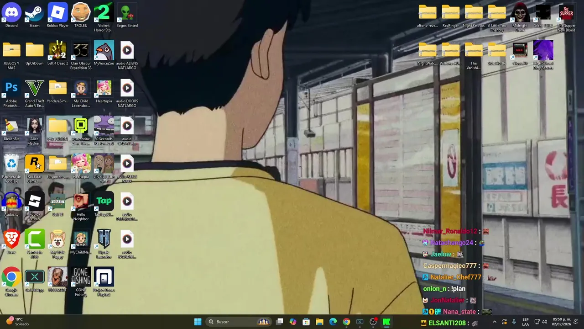Select the CloverPit shortcut

point(520,53)
